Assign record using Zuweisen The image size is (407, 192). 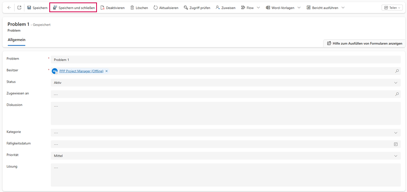tap(225, 8)
